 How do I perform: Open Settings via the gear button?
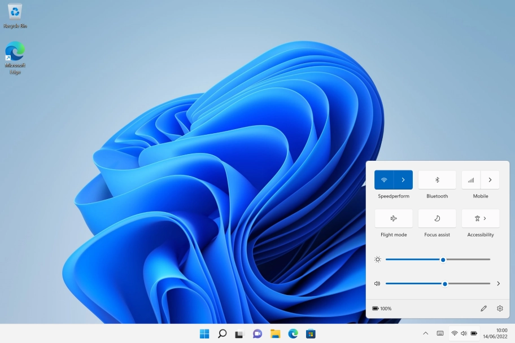pos(500,309)
